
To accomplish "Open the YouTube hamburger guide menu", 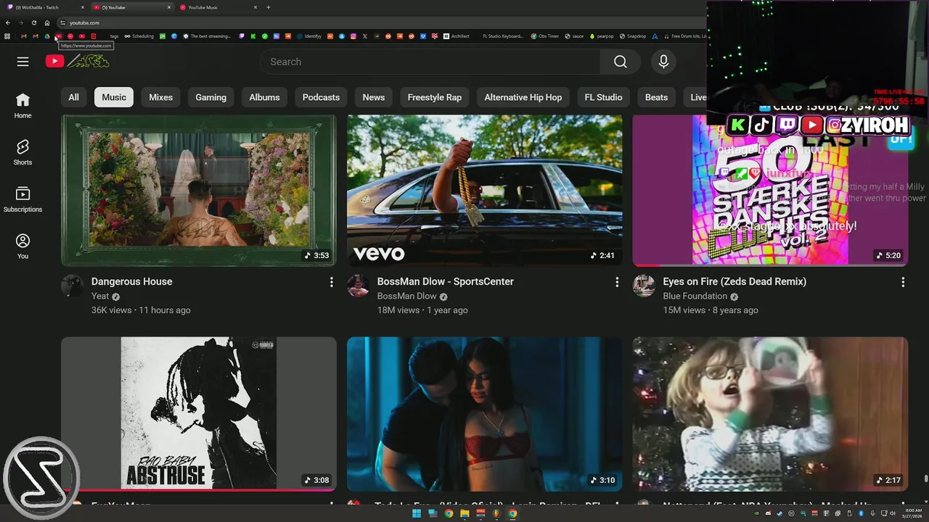I will click(x=22, y=62).
